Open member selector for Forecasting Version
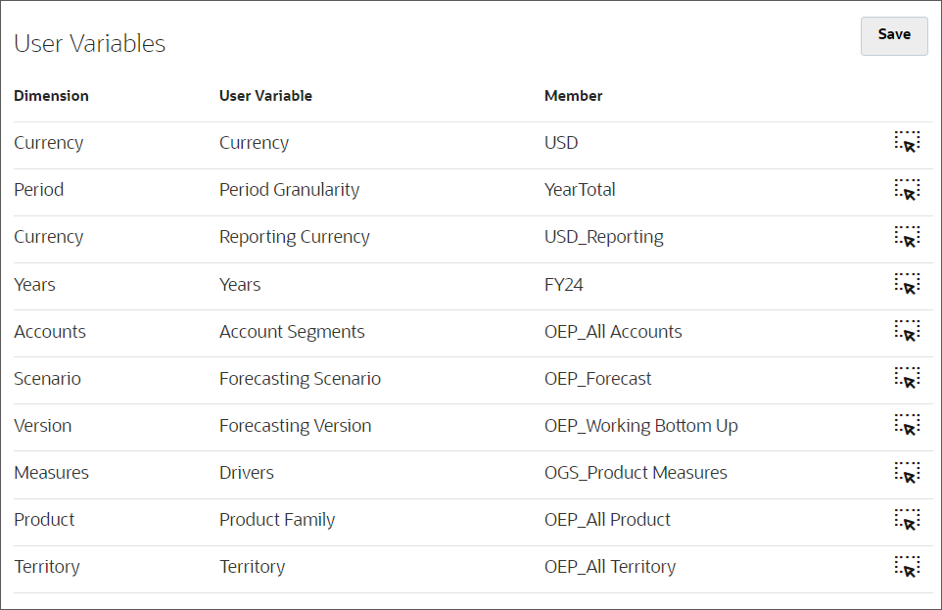Viewport: 942px width, 610px height. (909, 426)
